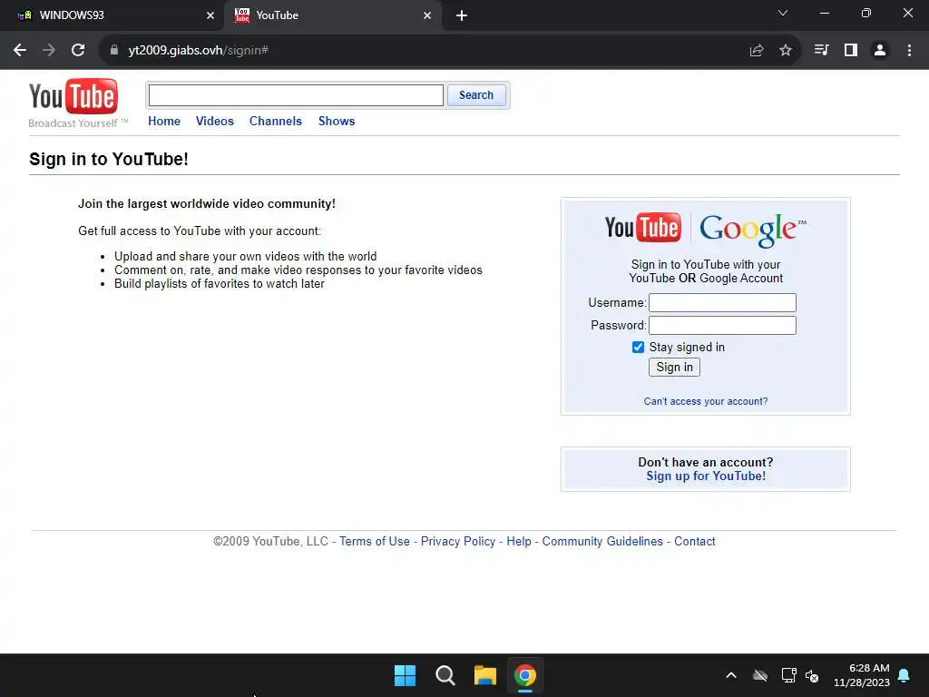This screenshot has width=929, height=697.
Task: Select the YouTube browser tab
Action: pos(332,15)
